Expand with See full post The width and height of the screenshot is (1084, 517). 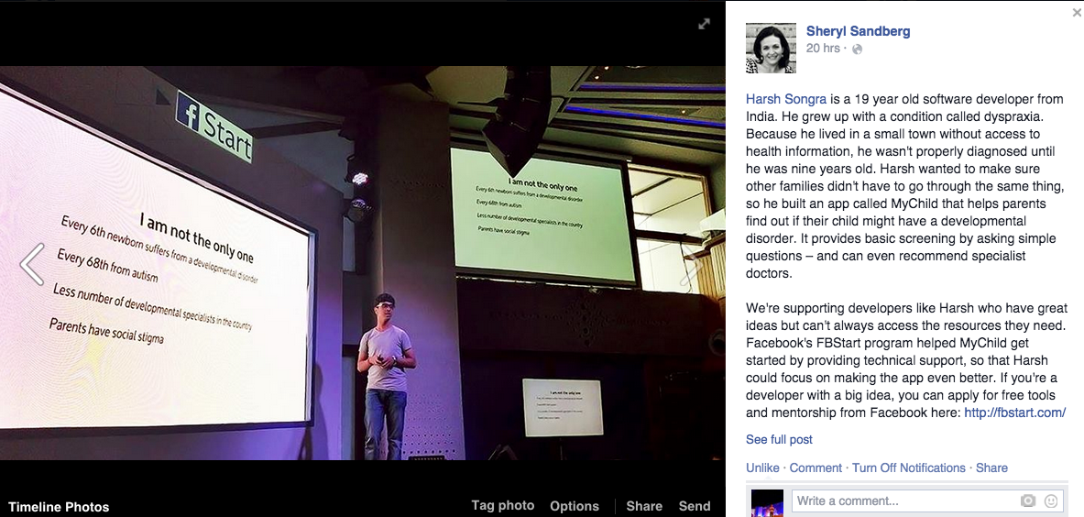[779, 440]
